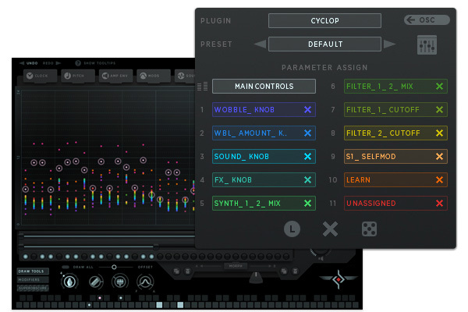
Task: Select the SUPEROBSCURE mode button
Action: [33, 288]
